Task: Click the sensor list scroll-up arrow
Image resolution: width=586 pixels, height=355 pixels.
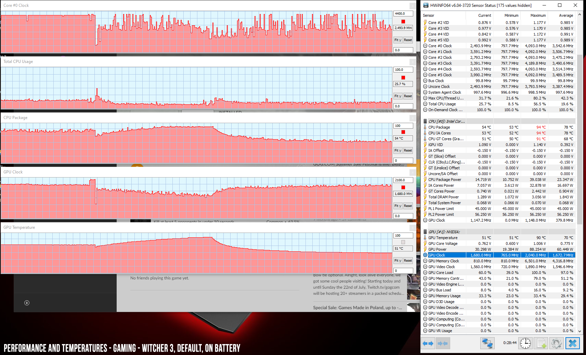Action: point(580,15)
